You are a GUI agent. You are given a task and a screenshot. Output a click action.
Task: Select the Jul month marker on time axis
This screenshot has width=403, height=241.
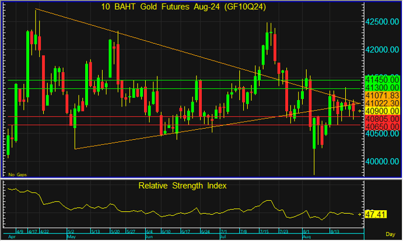point(223,238)
